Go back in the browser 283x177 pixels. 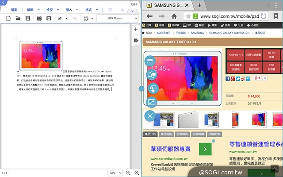click(149, 16)
